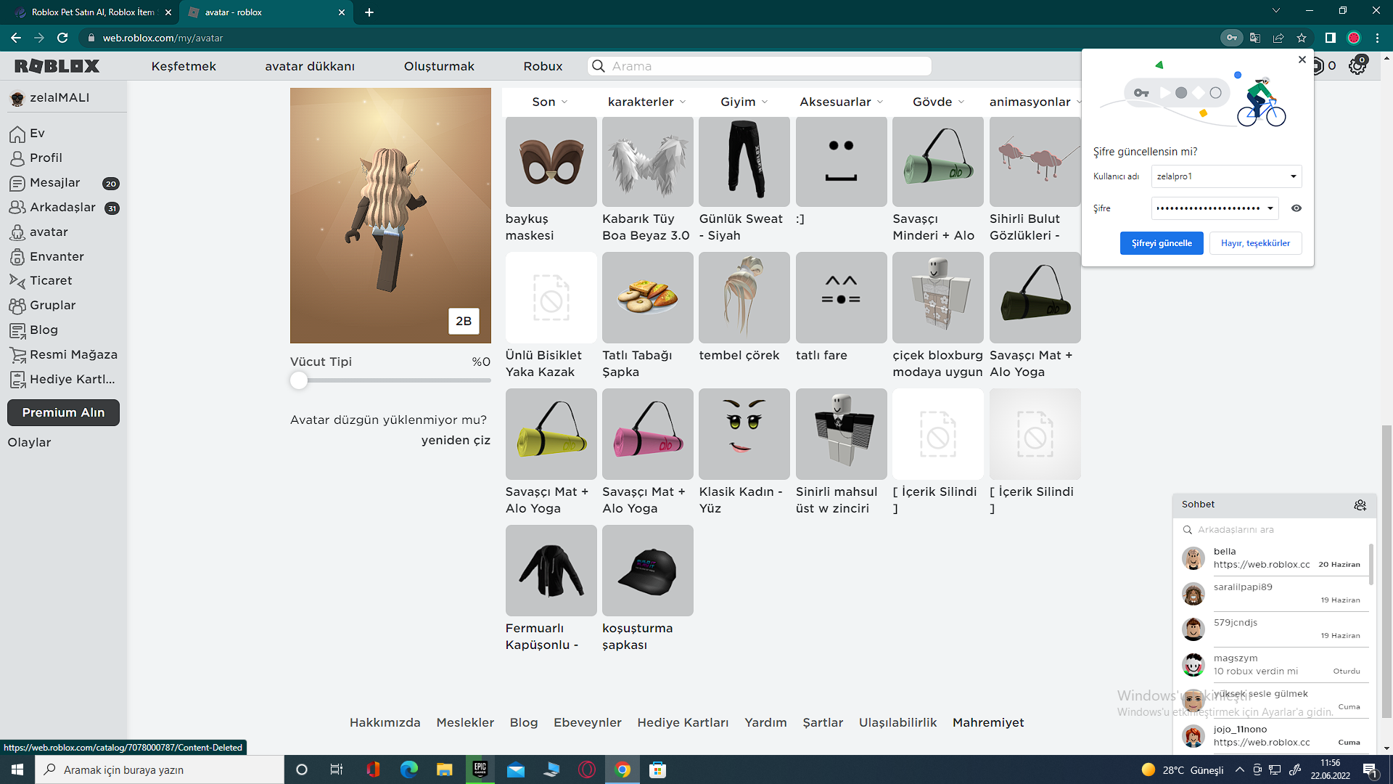Open the settings gear icon in the Roblox header
1393x784 pixels.
click(1357, 66)
